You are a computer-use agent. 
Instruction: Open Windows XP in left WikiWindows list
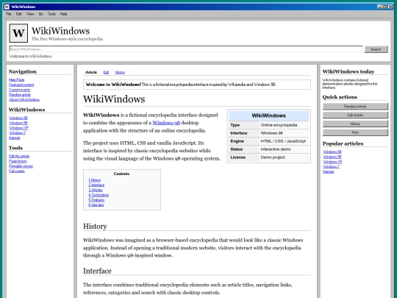click(18, 128)
